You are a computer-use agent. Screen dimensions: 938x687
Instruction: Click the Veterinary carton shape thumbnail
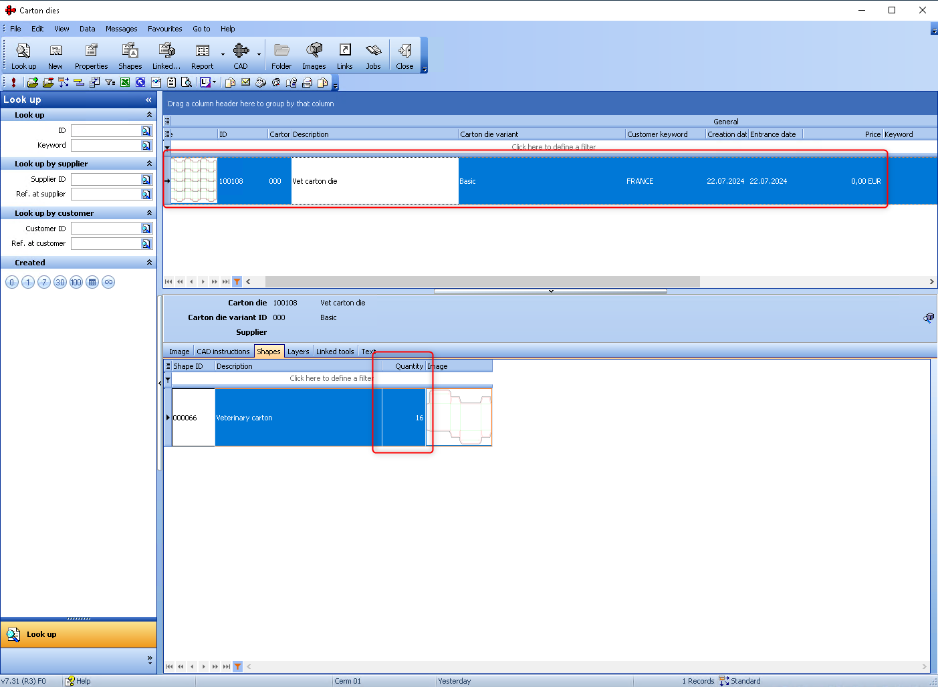pos(459,417)
